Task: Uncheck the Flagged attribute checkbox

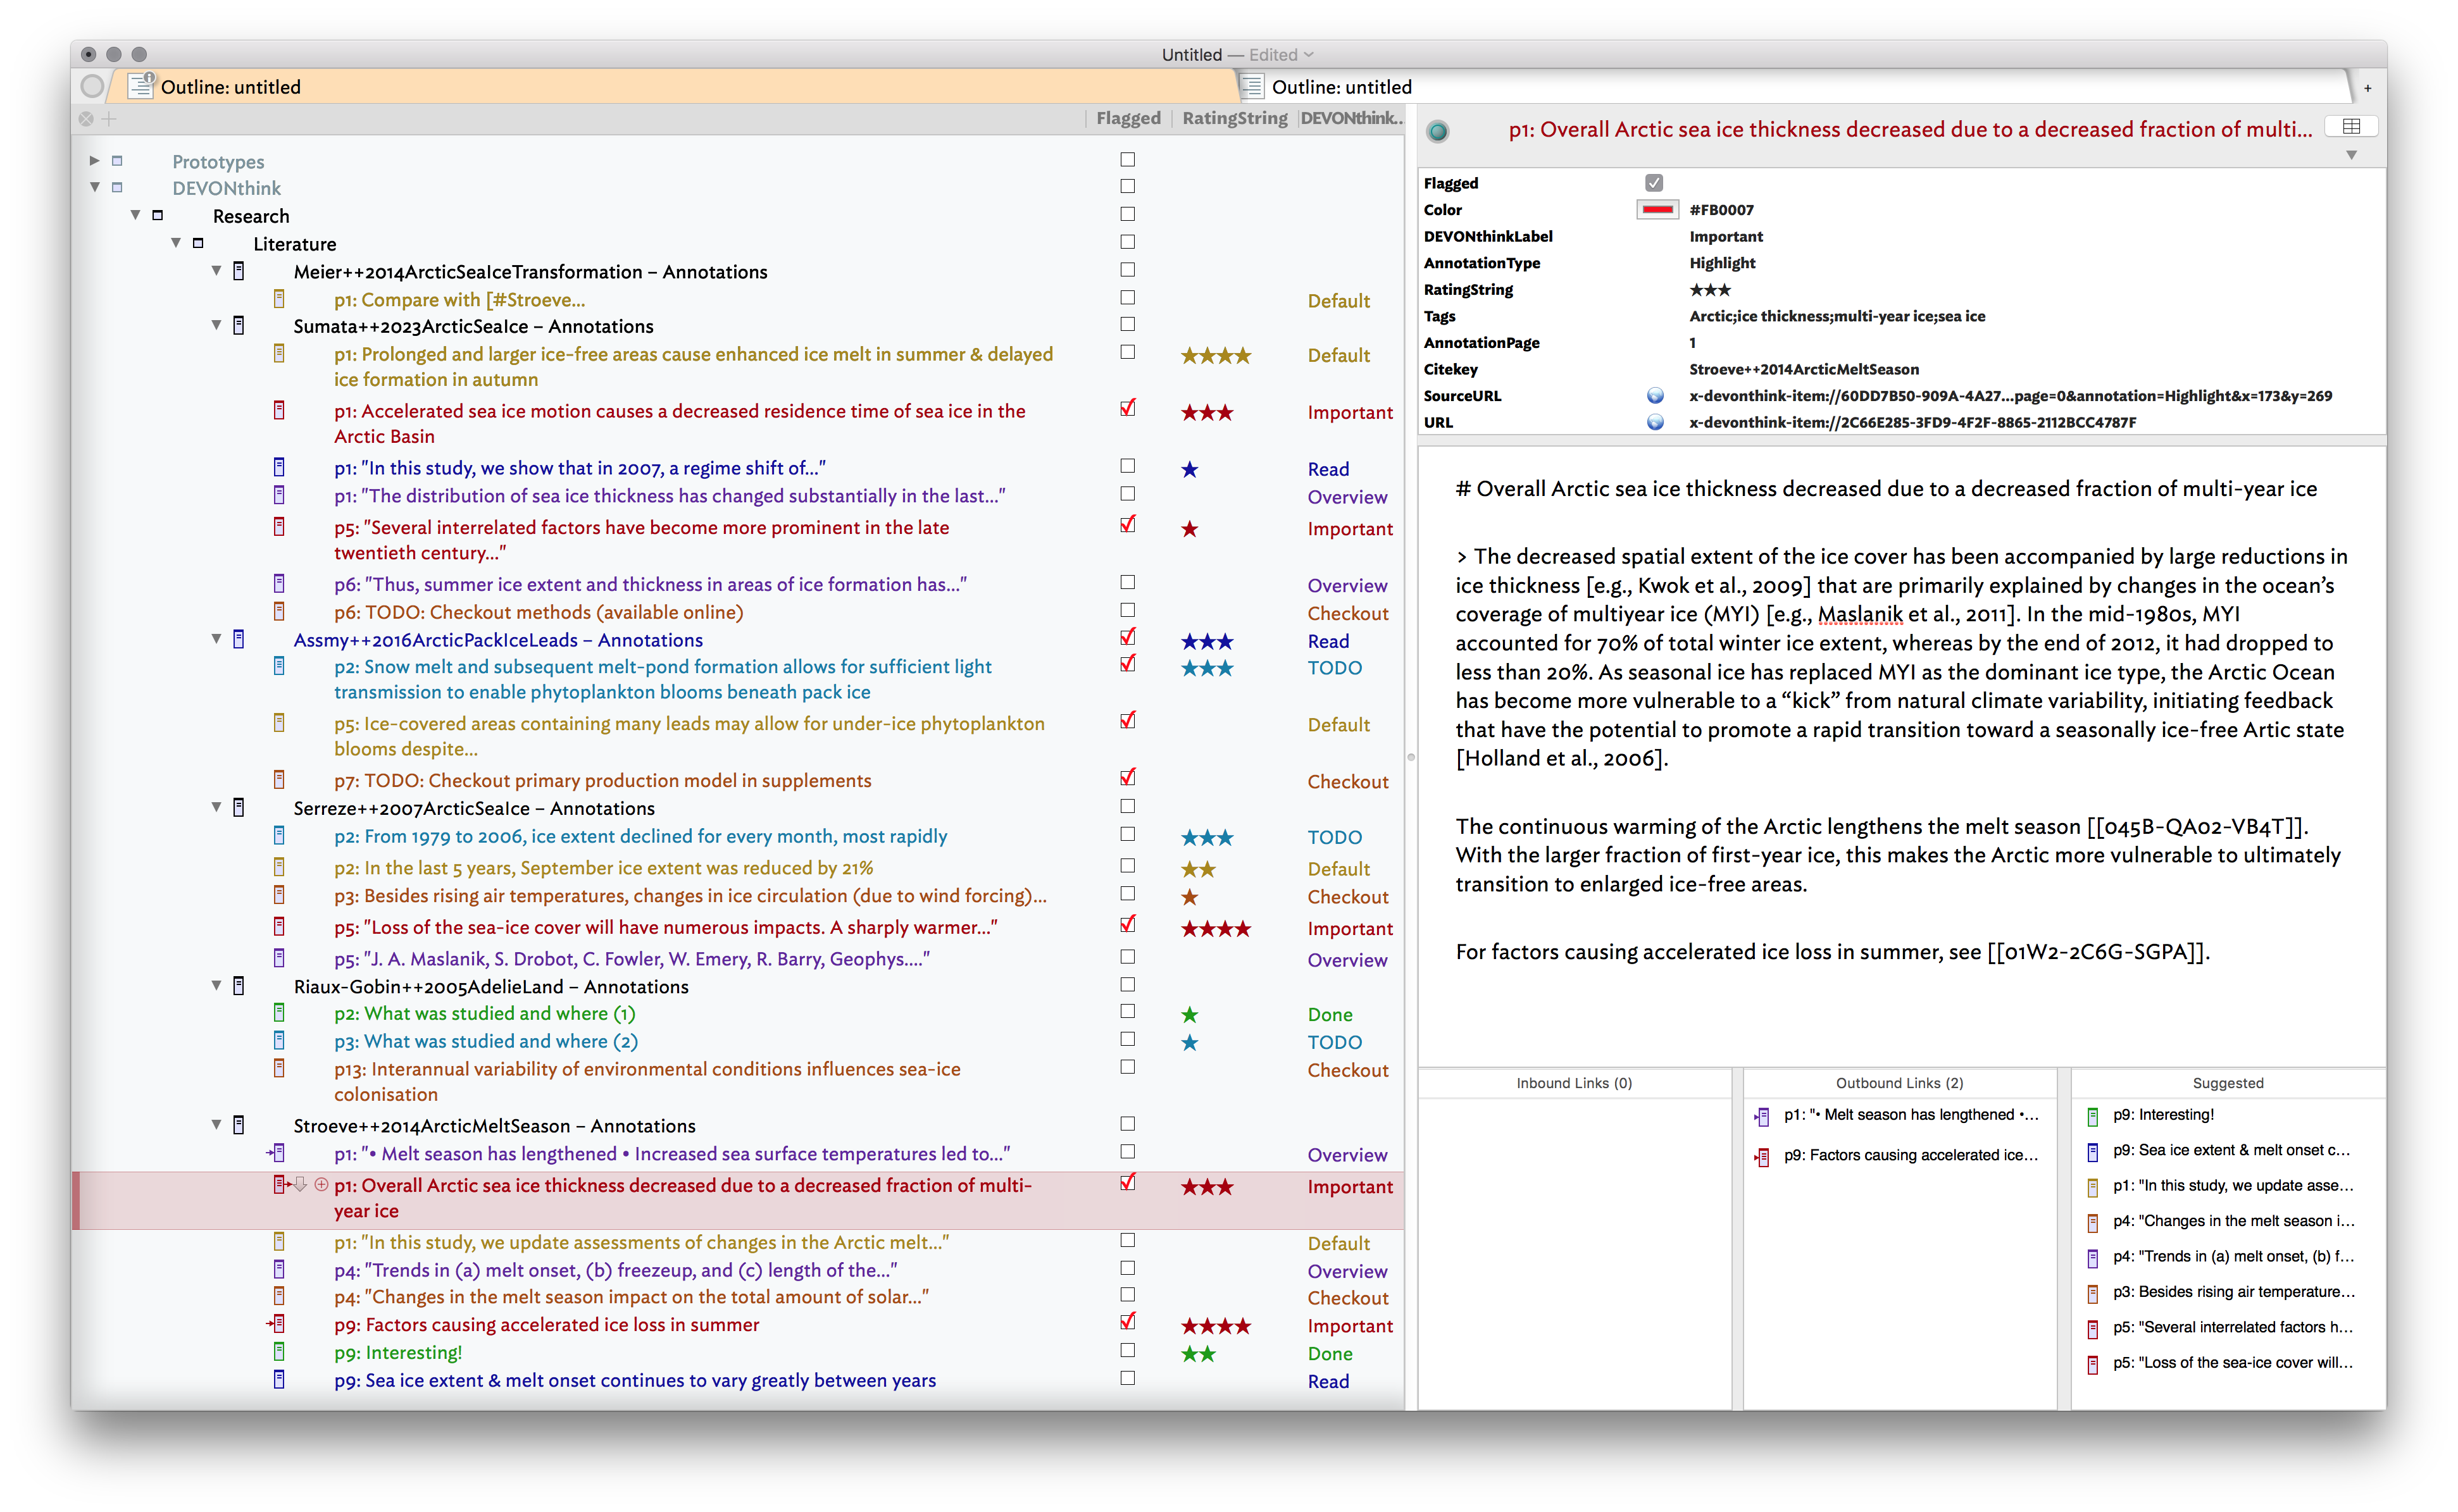Action: (x=1654, y=183)
